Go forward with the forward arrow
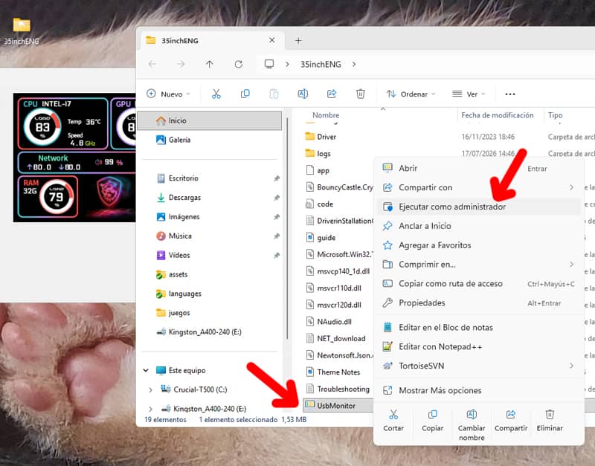 (x=181, y=64)
